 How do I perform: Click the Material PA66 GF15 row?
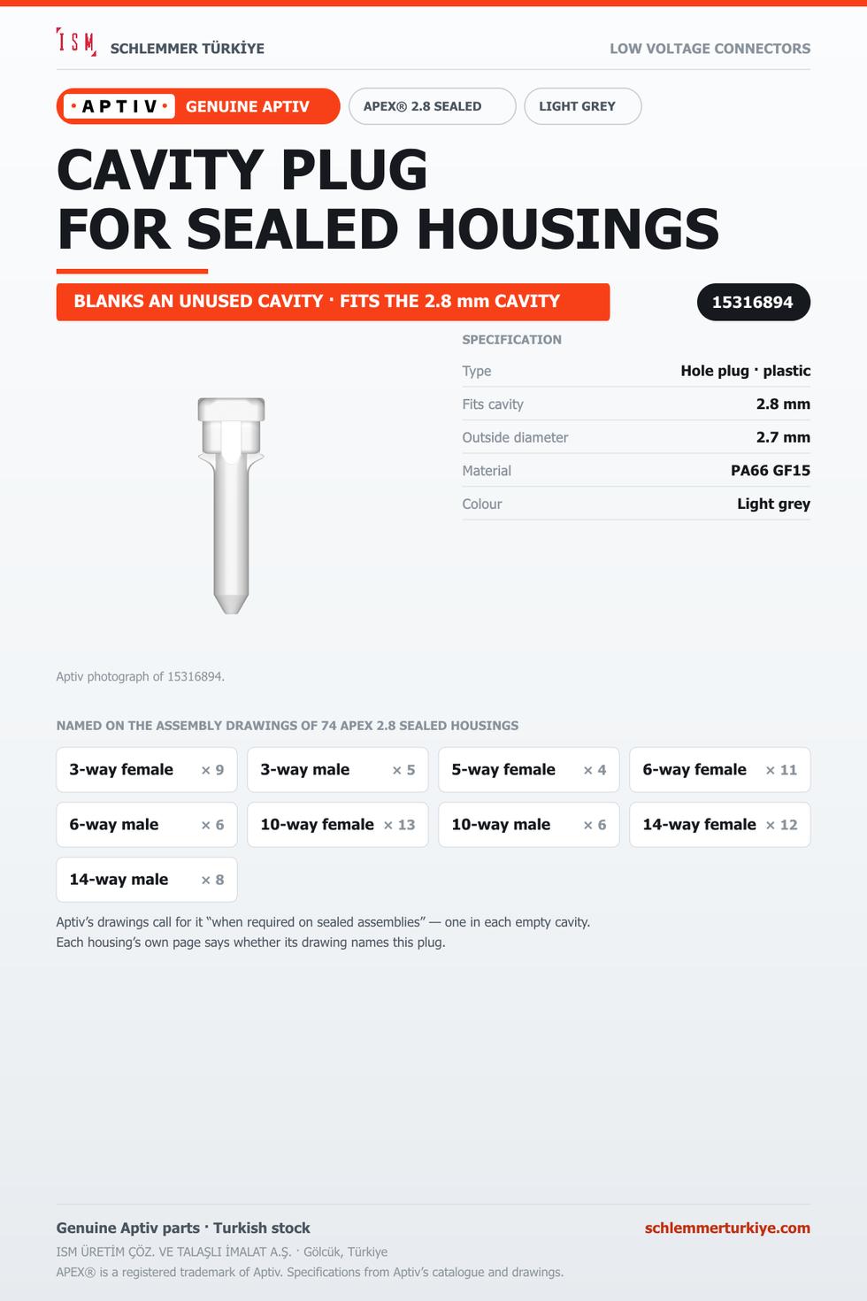(636, 471)
